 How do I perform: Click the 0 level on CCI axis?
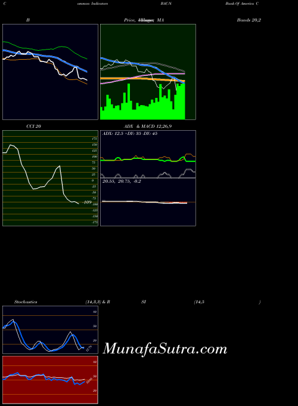(x=93, y=180)
